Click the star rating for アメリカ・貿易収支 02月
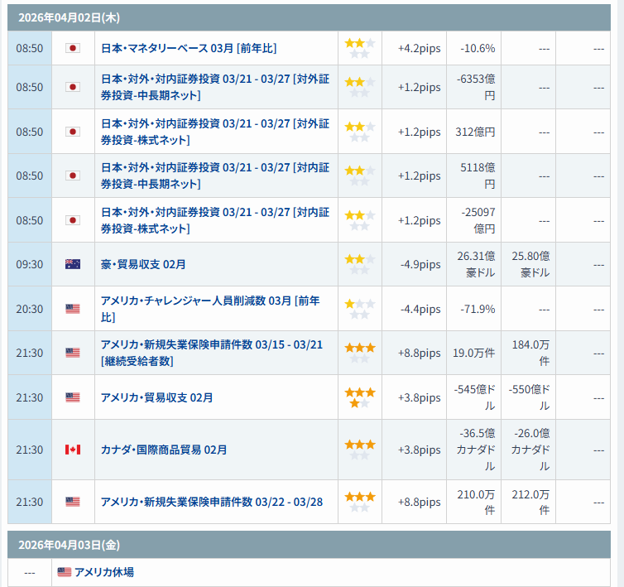Screen dimensions: 624x587 coord(359,397)
